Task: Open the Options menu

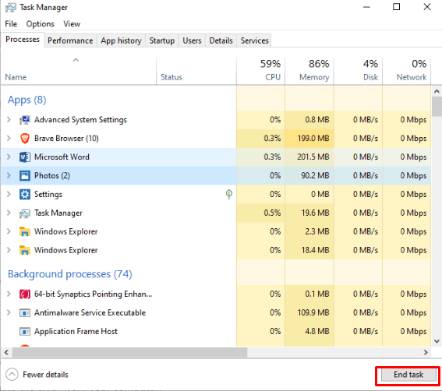Action: [x=40, y=24]
